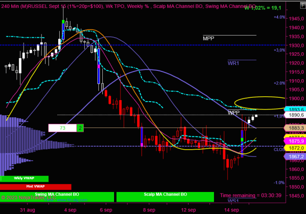
Task: Click the Time remaining countdown text
Action: click(x=251, y=195)
